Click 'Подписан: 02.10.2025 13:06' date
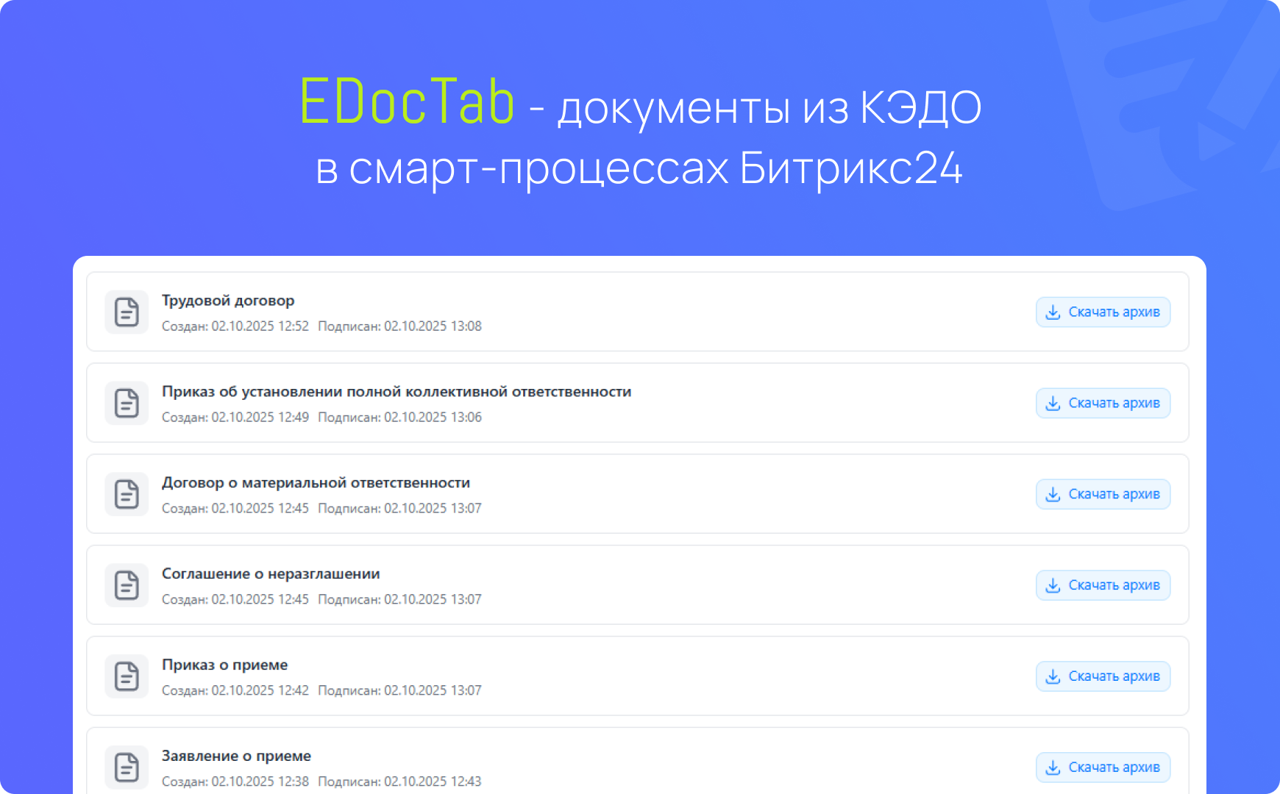This screenshot has width=1280, height=794. (x=399, y=418)
